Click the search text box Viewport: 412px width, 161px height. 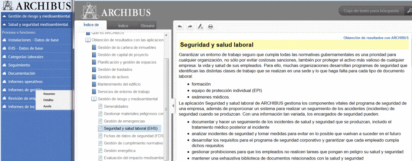tap(372, 11)
